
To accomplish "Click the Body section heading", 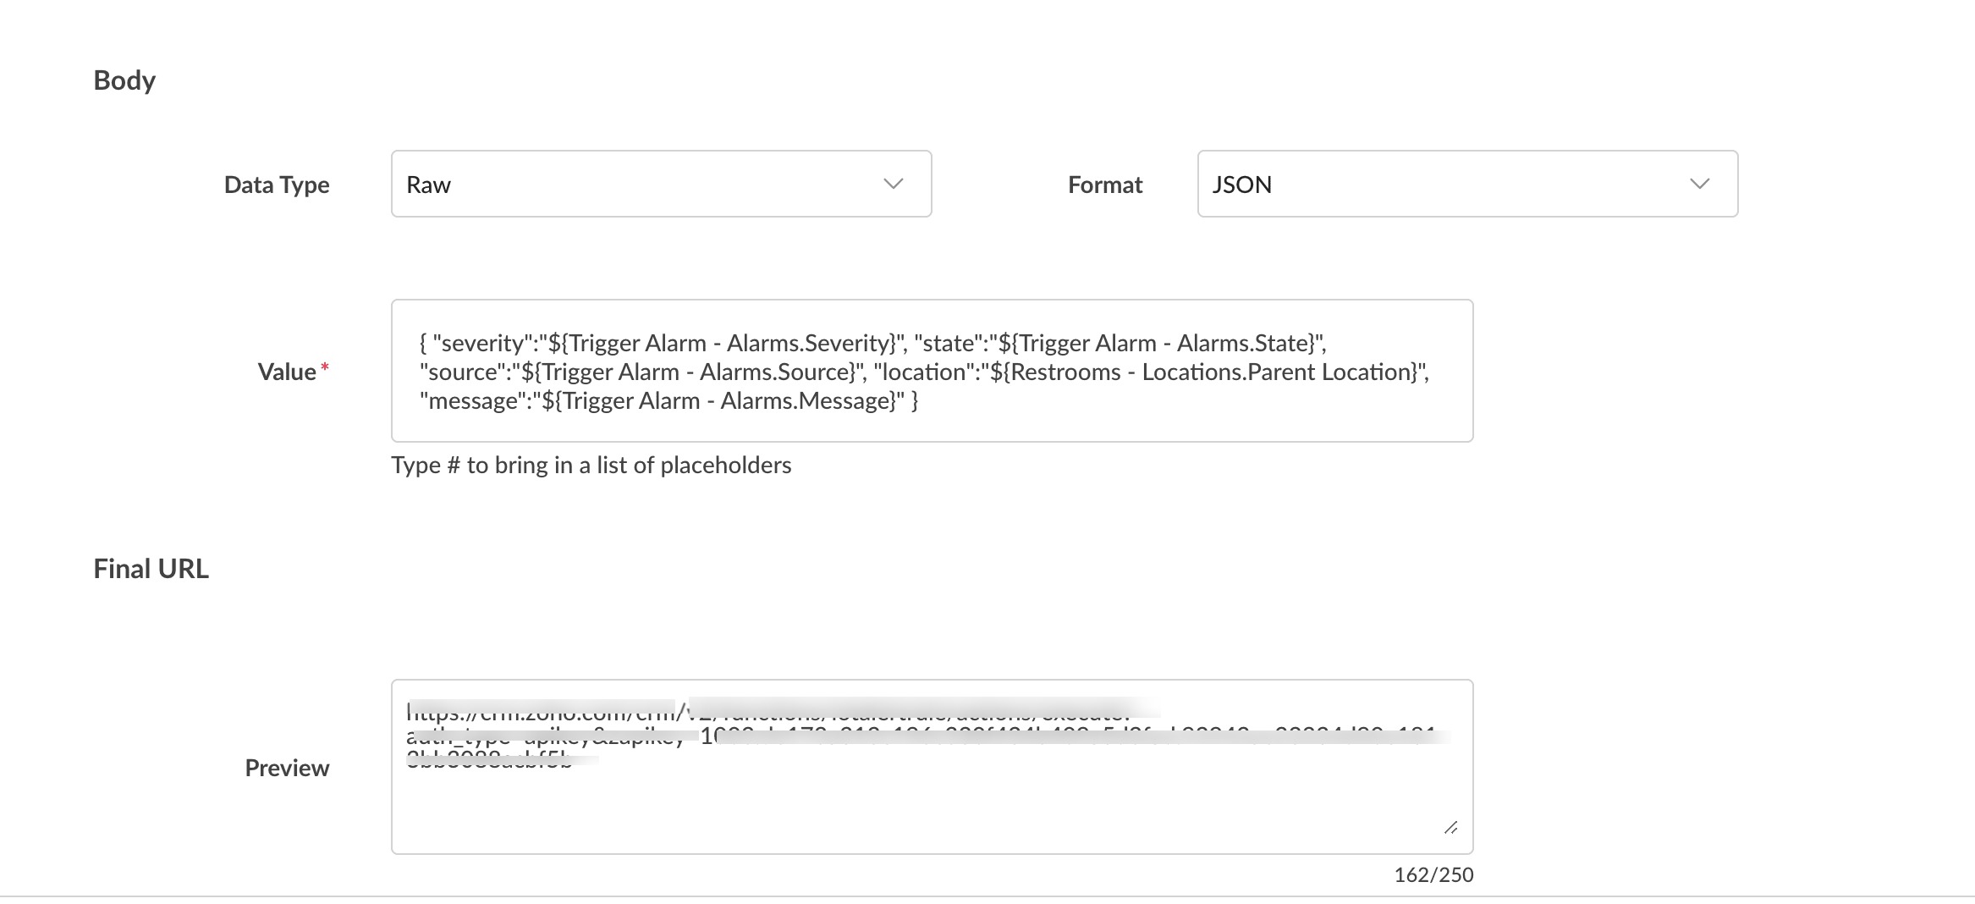I will click(x=124, y=80).
